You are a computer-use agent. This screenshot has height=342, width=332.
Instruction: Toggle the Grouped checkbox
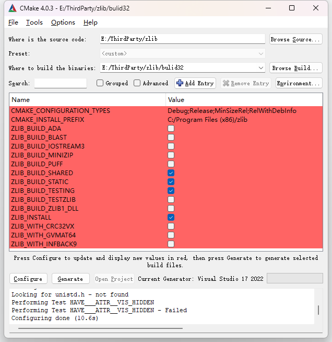point(100,83)
